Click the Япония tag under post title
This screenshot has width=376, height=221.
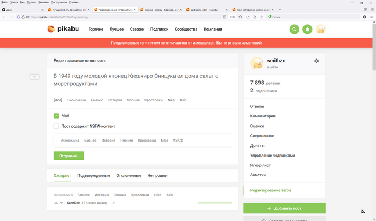pos(133,100)
